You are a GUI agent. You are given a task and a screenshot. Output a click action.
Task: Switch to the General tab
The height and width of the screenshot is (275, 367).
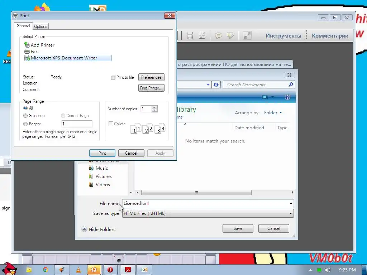click(x=23, y=26)
